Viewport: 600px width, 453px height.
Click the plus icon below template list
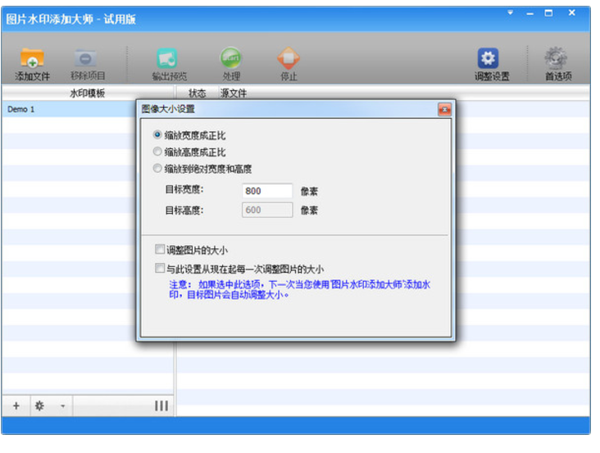pyautogui.click(x=16, y=405)
